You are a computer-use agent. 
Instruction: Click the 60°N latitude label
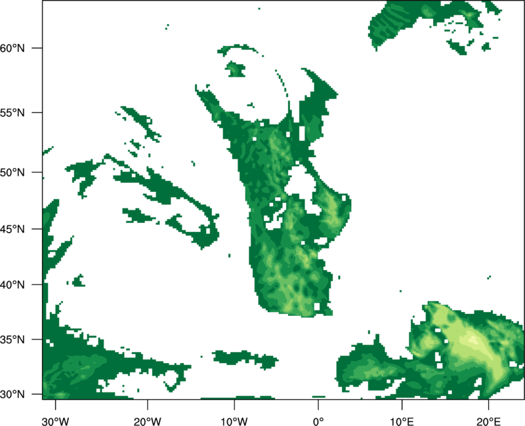12,48
